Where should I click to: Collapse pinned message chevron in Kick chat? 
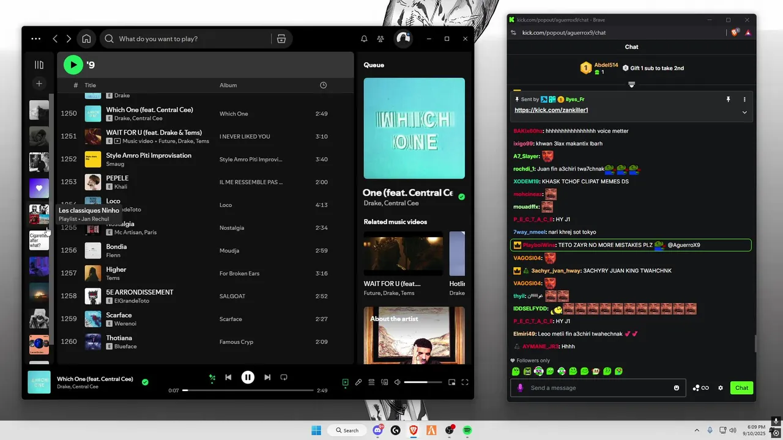coord(744,112)
